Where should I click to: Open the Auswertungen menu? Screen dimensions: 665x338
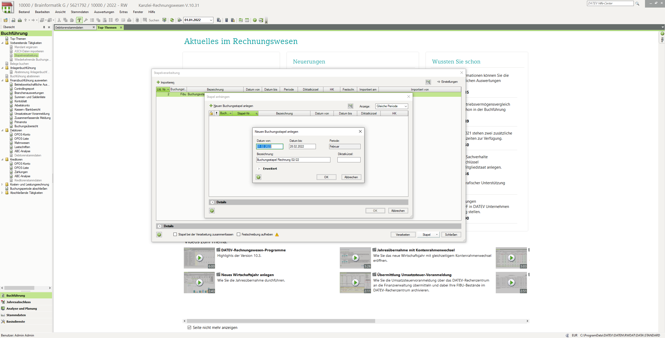(104, 12)
